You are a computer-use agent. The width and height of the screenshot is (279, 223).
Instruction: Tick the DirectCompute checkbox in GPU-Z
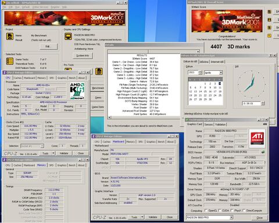coord(244,210)
